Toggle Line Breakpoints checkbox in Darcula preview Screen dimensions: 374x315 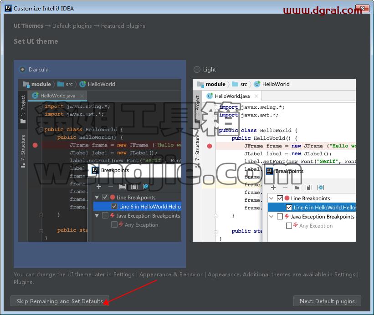tap(105, 197)
